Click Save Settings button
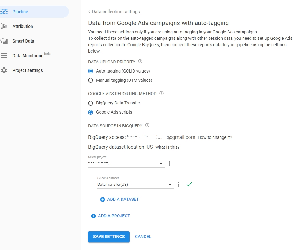The height and width of the screenshot is (250, 305). (109, 237)
